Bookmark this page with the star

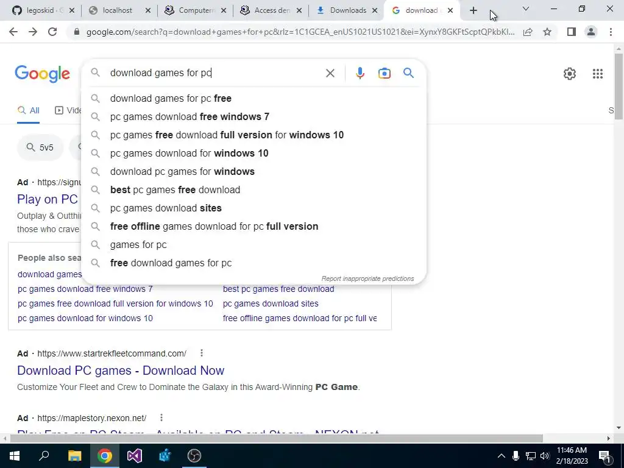(547, 32)
